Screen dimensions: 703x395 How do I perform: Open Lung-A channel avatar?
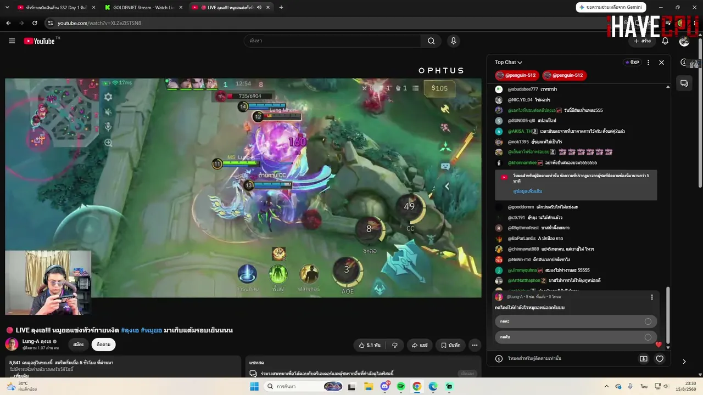[12, 345]
